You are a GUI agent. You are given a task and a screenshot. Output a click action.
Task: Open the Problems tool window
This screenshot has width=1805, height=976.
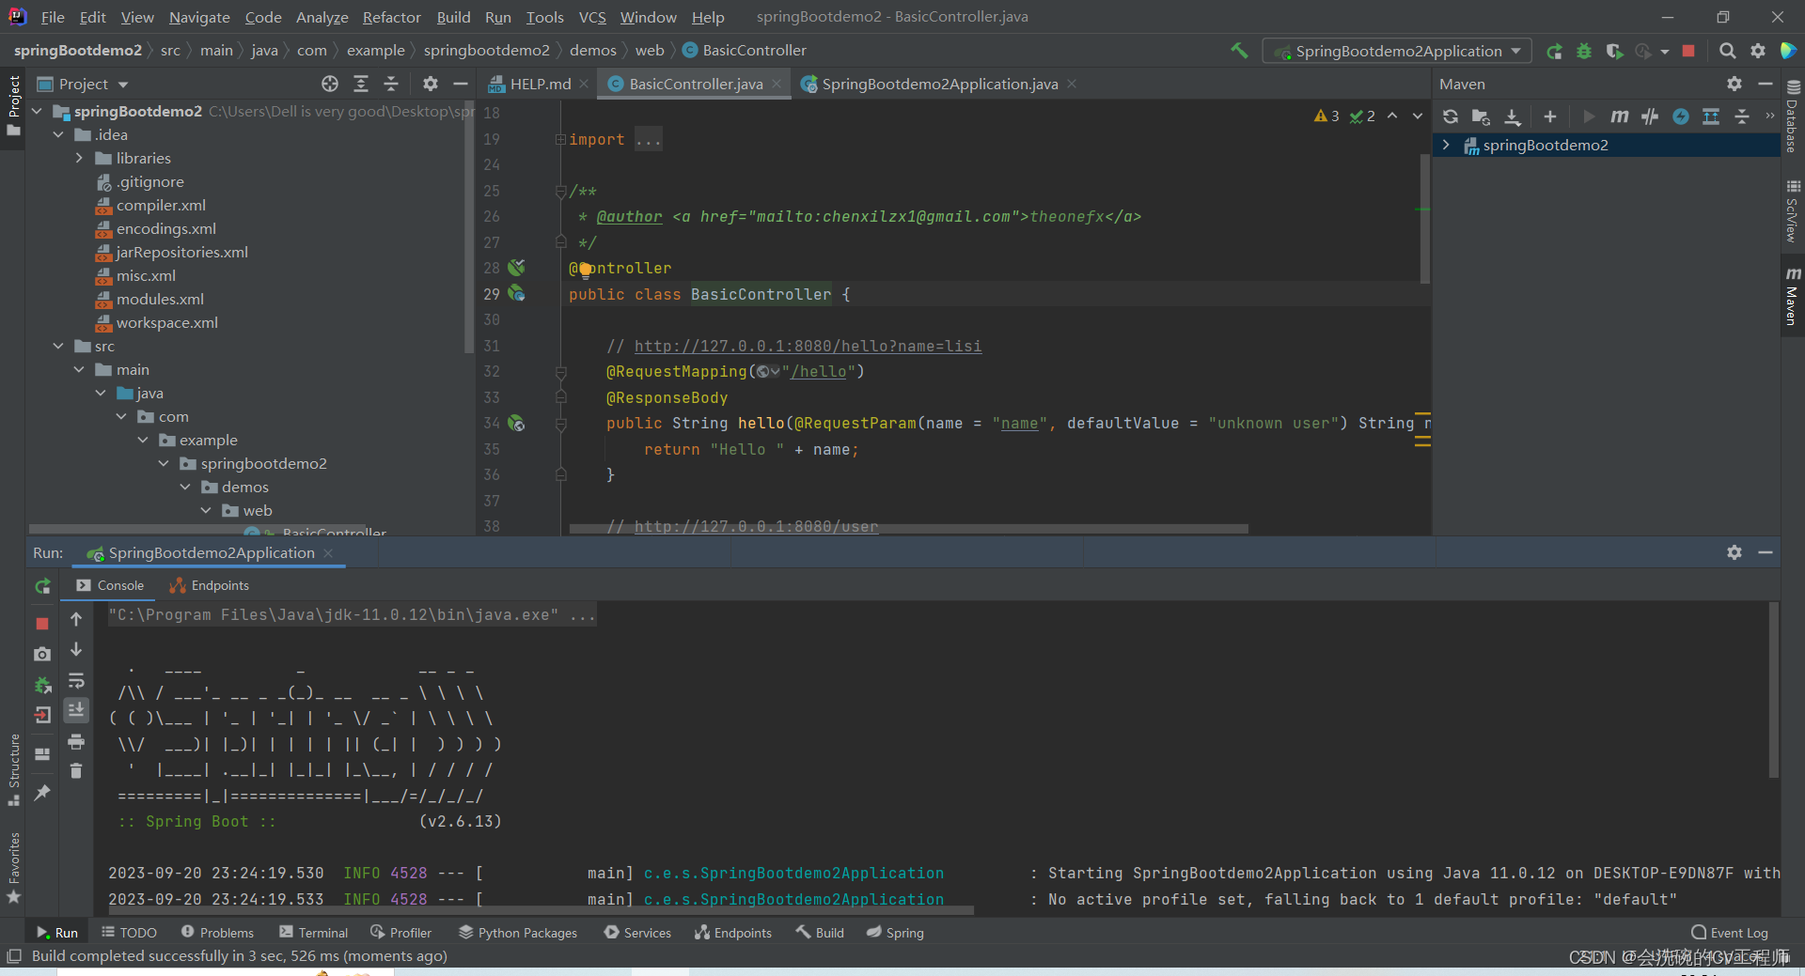[x=217, y=933]
